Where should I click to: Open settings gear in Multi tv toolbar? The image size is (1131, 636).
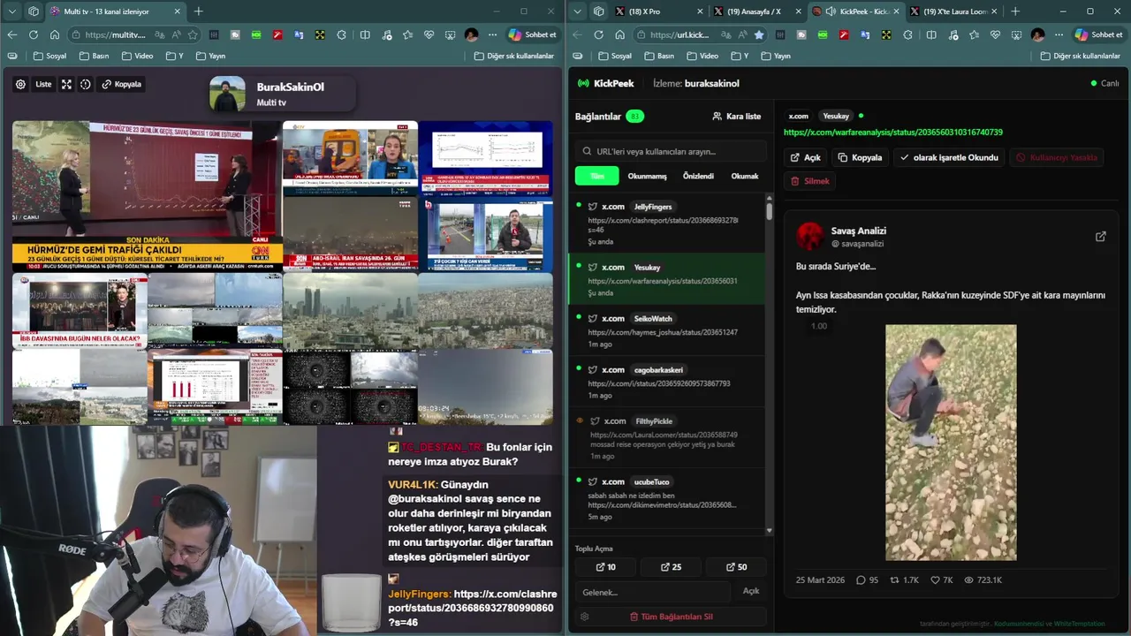coord(20,85)
